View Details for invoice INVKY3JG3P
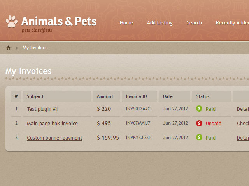The width and height of the screenshot is (249, 186). (243, 138)
